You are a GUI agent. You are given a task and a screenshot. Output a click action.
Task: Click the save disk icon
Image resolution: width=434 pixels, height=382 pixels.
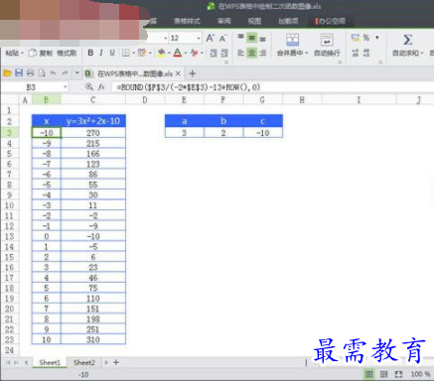[19, 72]
